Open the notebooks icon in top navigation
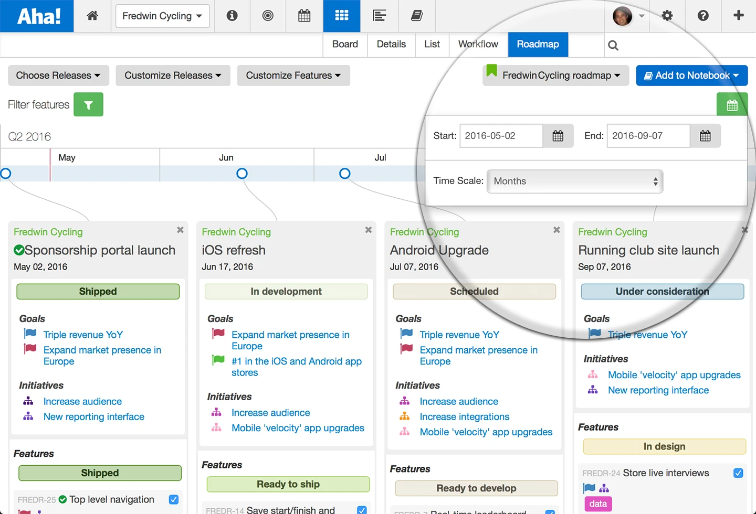This screenshot has width=756, height=514. 417,16
